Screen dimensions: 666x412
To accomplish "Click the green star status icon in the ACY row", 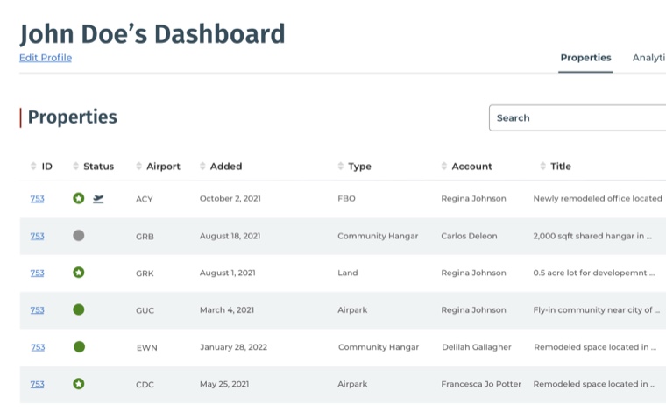I will tap(79, 199).
